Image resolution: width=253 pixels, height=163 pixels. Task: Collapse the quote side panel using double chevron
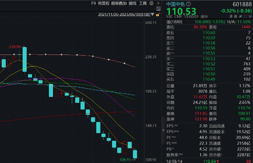(163, 130)
